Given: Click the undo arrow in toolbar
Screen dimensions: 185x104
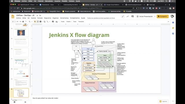Looking at the screenshot, I should point(17,22).
